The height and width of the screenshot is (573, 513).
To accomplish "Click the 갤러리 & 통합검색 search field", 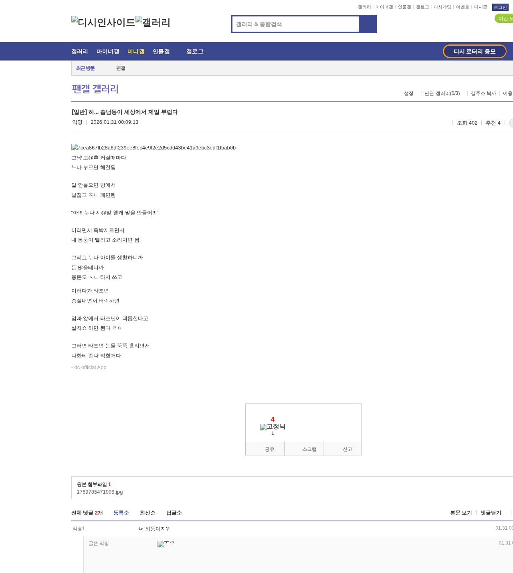I will (x=295, y=24).
